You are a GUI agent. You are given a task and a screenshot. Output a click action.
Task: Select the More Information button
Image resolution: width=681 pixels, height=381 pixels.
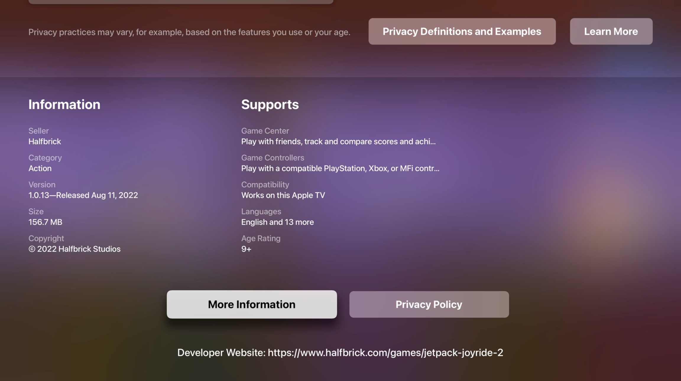point(252,304)
